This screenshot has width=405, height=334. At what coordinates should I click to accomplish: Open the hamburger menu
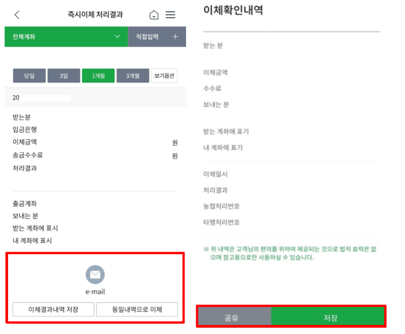point(171,14)
